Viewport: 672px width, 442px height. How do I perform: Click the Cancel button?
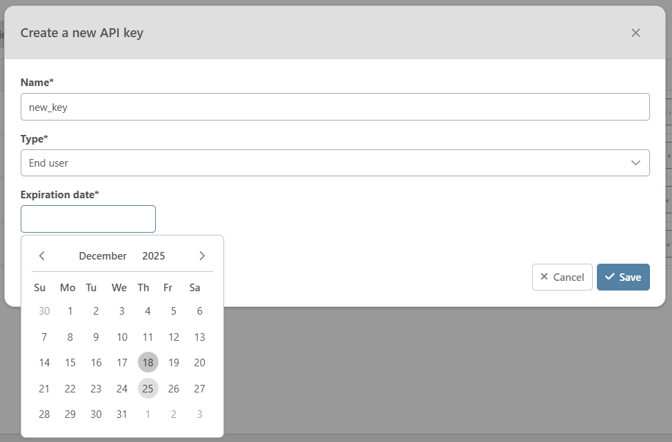[x=562, y=277]
